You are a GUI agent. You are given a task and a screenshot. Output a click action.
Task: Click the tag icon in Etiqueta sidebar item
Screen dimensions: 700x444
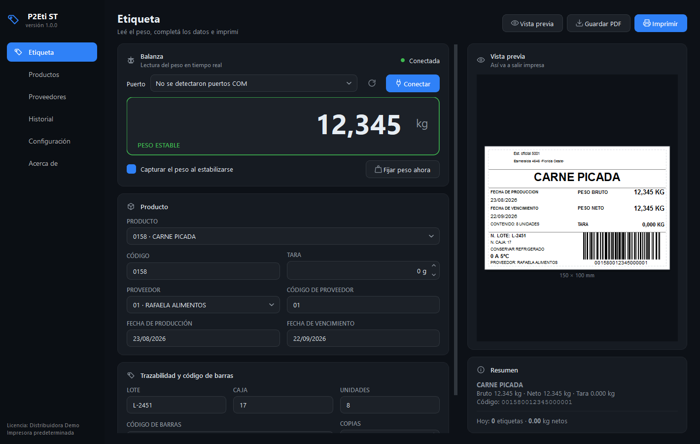pos(18,52)
